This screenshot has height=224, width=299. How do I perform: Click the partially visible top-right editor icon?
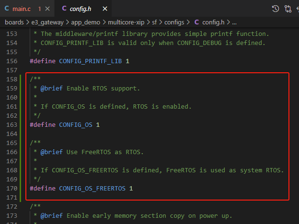click(297, 9)
